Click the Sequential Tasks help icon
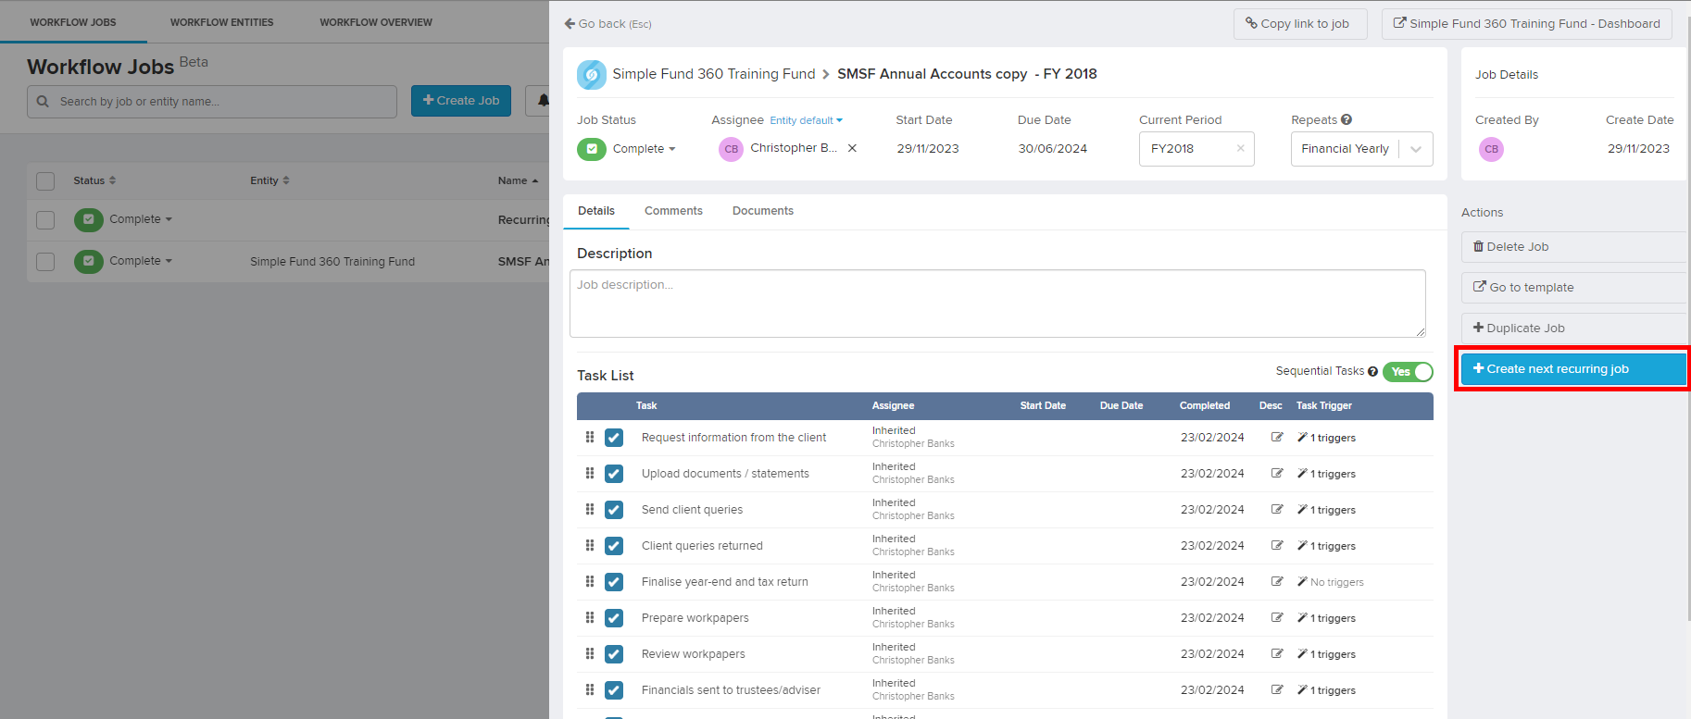 point(1372,371)
